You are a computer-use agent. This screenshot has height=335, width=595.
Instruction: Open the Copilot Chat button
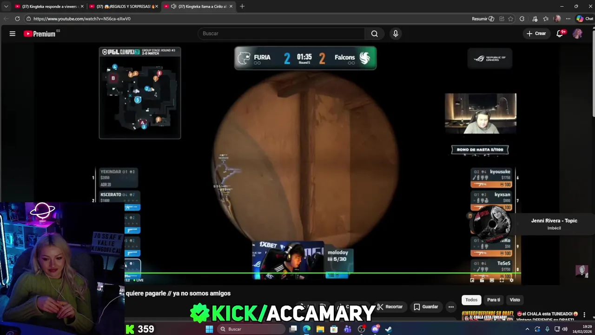point(585,19)
